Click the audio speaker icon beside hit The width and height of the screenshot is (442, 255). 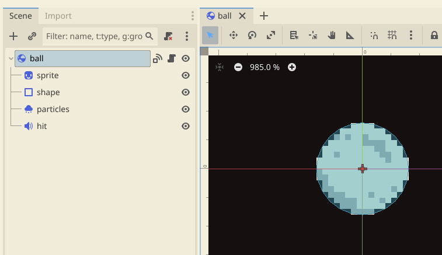click(x=29, y=126)
